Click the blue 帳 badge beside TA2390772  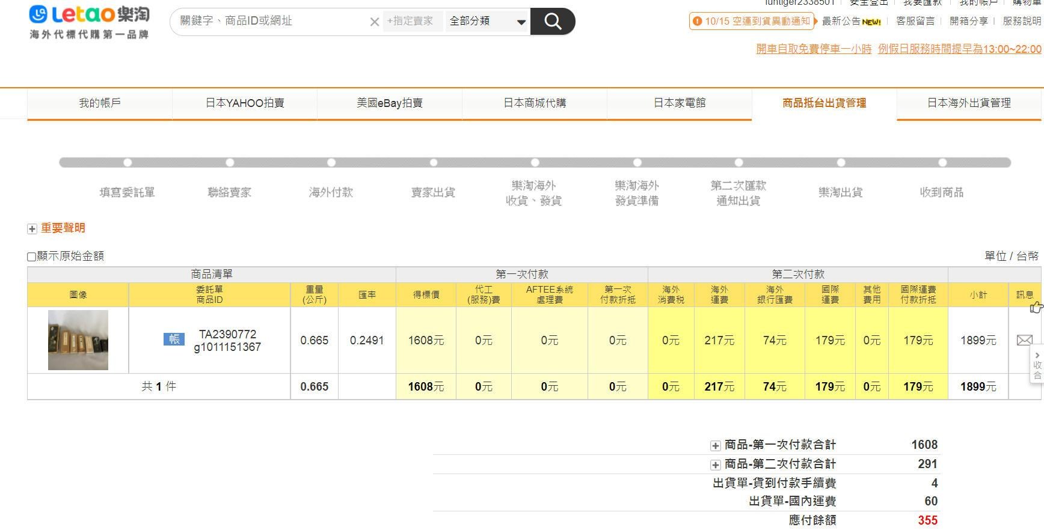[174, 340]
